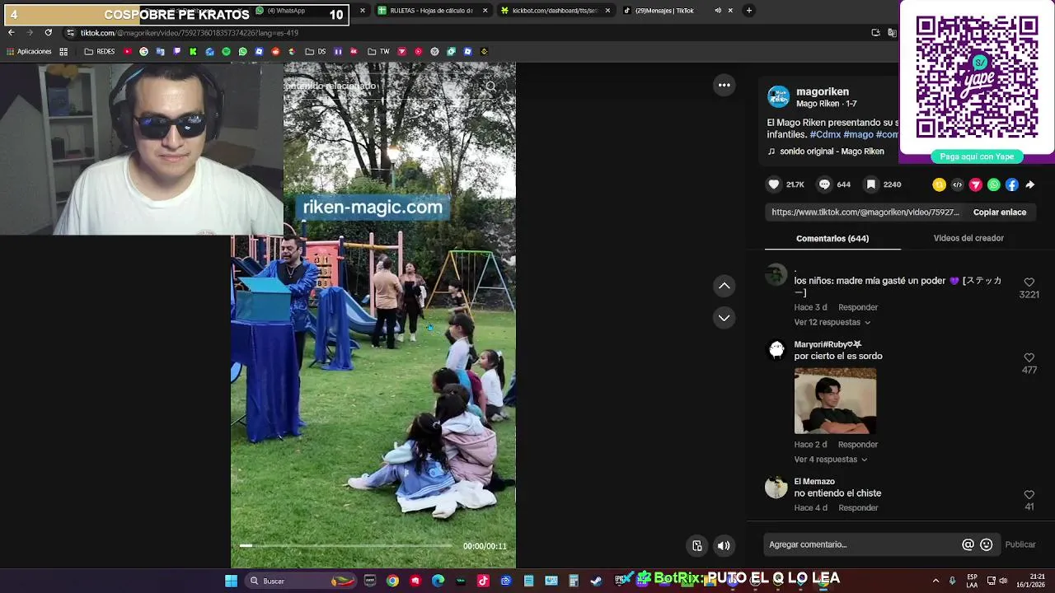The width and height of the screenshot is (1055, 593).
Task: Reply to the 'los niños' comment
Action: point(858,307)
